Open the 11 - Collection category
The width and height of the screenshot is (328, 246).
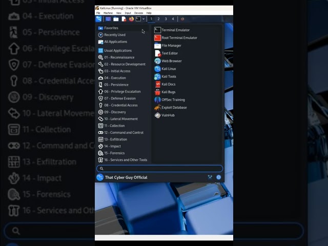123,126
